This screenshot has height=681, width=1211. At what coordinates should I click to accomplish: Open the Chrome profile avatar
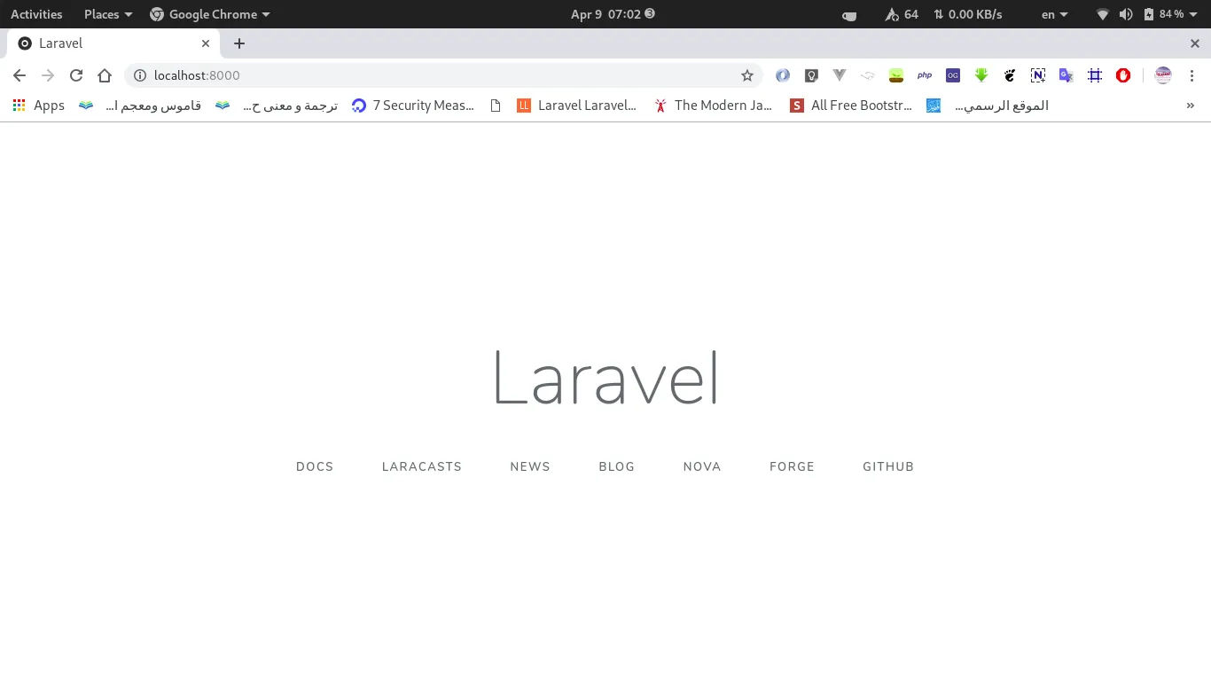(x=1163, y=75)
